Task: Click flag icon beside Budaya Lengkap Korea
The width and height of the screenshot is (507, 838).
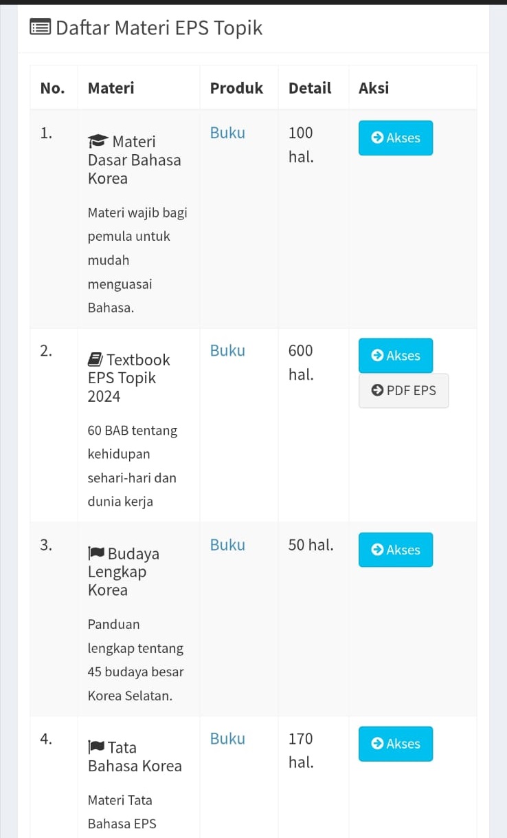Action: pyautogui.click(x=96, y=554)
